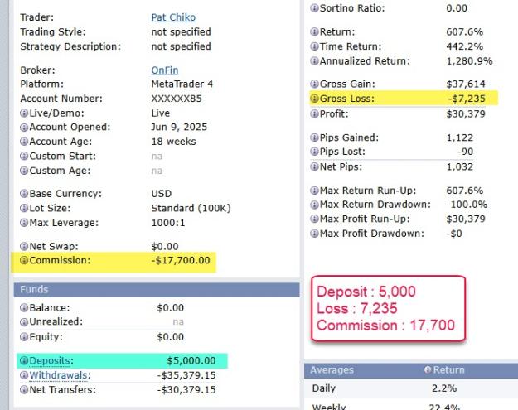Select deposits value $5,000.00

191,360
